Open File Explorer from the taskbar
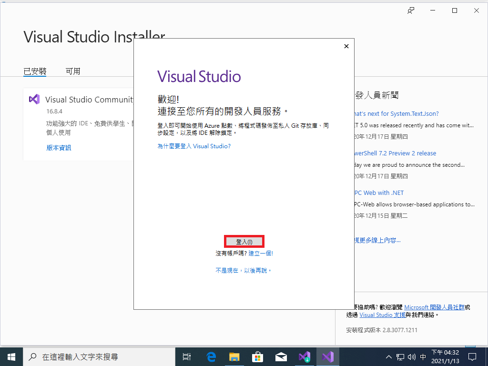 tap(234, 356)
